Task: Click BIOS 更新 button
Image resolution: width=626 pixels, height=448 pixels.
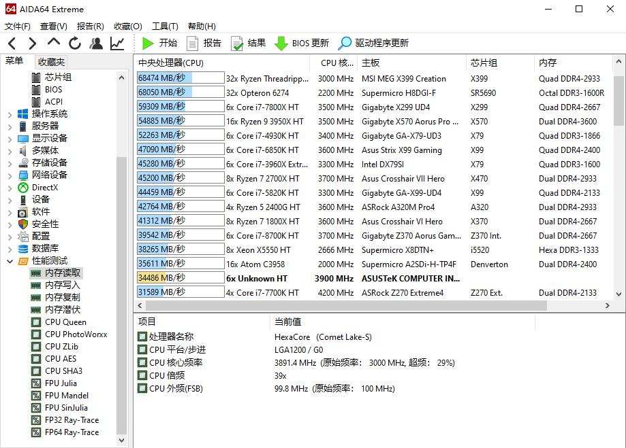Action: (302, 43)
